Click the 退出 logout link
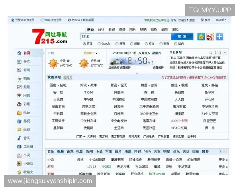 point(192,20)
